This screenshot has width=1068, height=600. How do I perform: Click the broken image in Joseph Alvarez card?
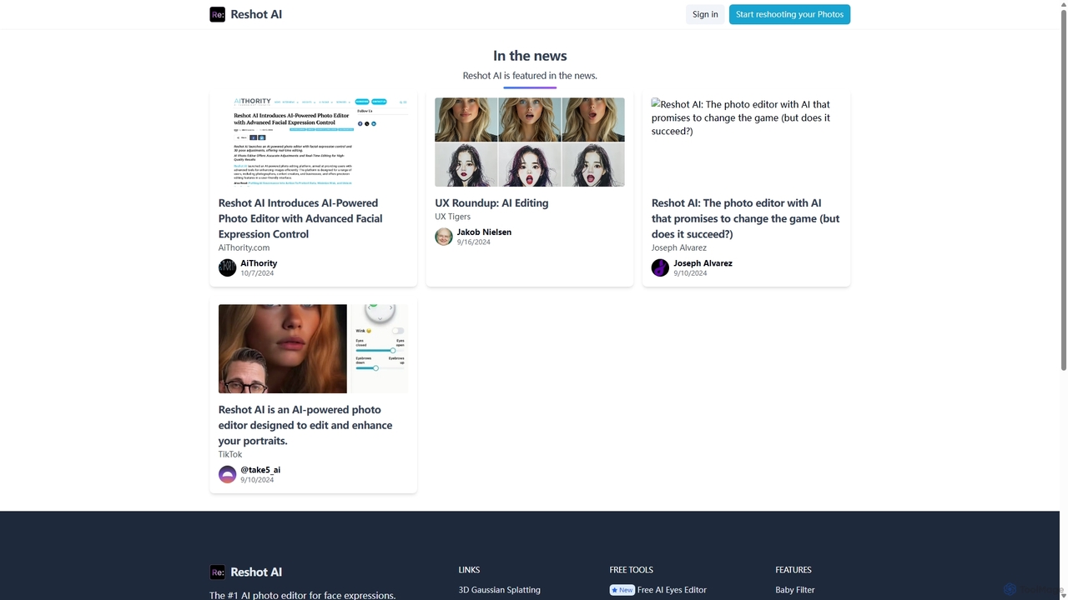pos(746,142)
